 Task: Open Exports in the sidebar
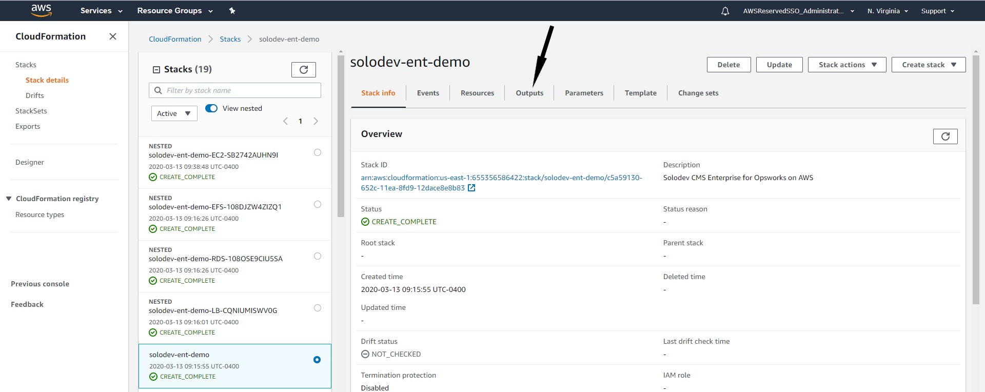pos(28,126)
